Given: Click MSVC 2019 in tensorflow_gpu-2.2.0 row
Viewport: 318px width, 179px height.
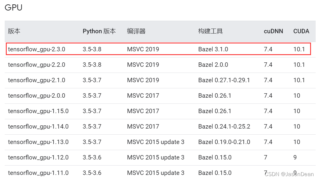Looking at the screenshot, I should tap(143, 65).
